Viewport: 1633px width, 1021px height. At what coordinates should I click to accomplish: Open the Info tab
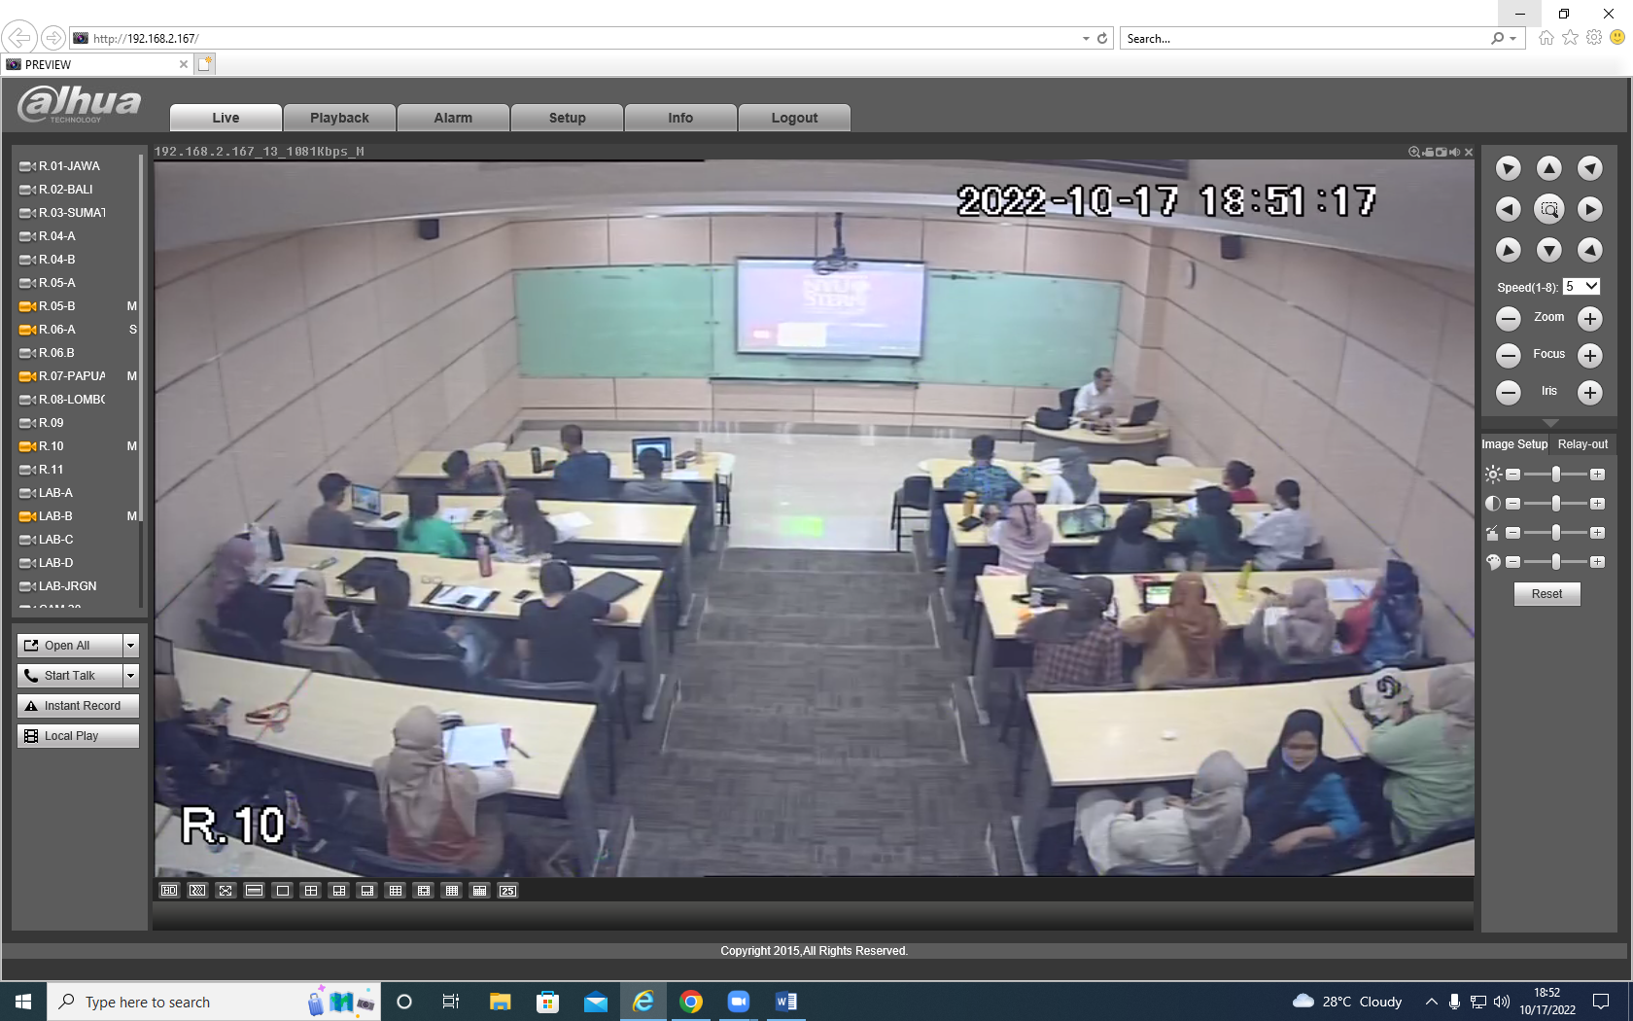[680, 118]
